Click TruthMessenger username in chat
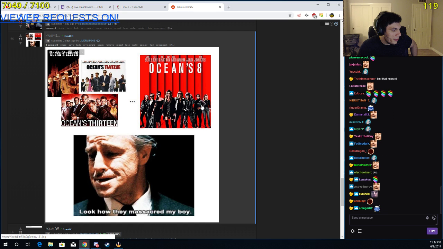This screenshot has width=443, height=249. coord(365,79)
